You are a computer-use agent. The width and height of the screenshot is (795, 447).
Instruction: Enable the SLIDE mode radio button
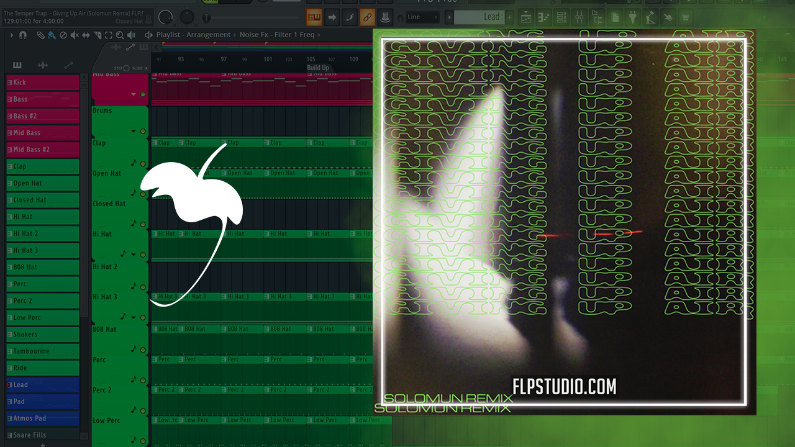coord(147,68)
